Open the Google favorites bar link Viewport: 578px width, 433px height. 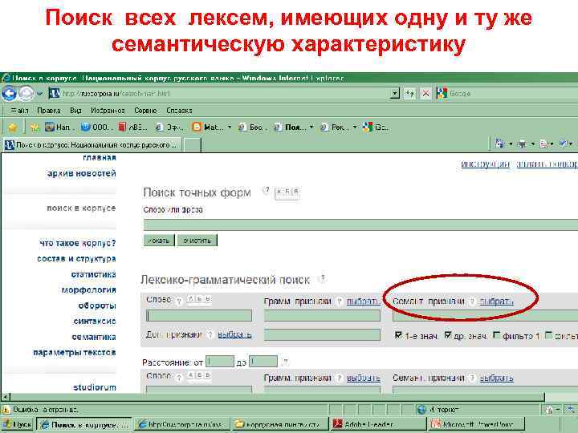coord(376,127)
